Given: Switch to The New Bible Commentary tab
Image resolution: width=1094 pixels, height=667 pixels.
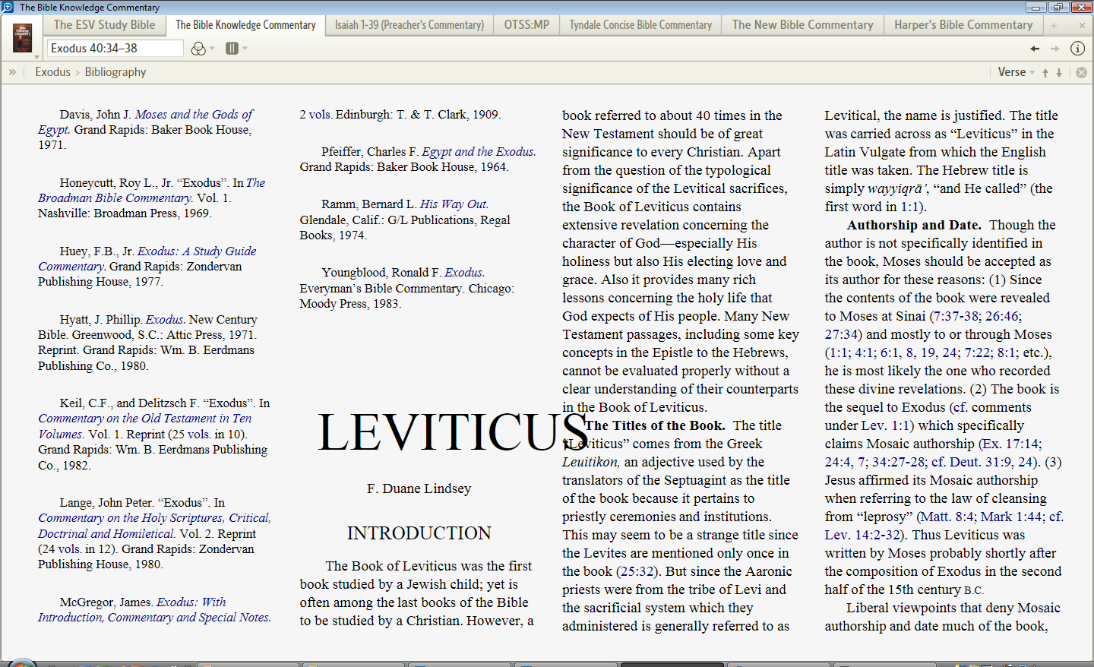Looking at the screenshot, I should point(803,25).
